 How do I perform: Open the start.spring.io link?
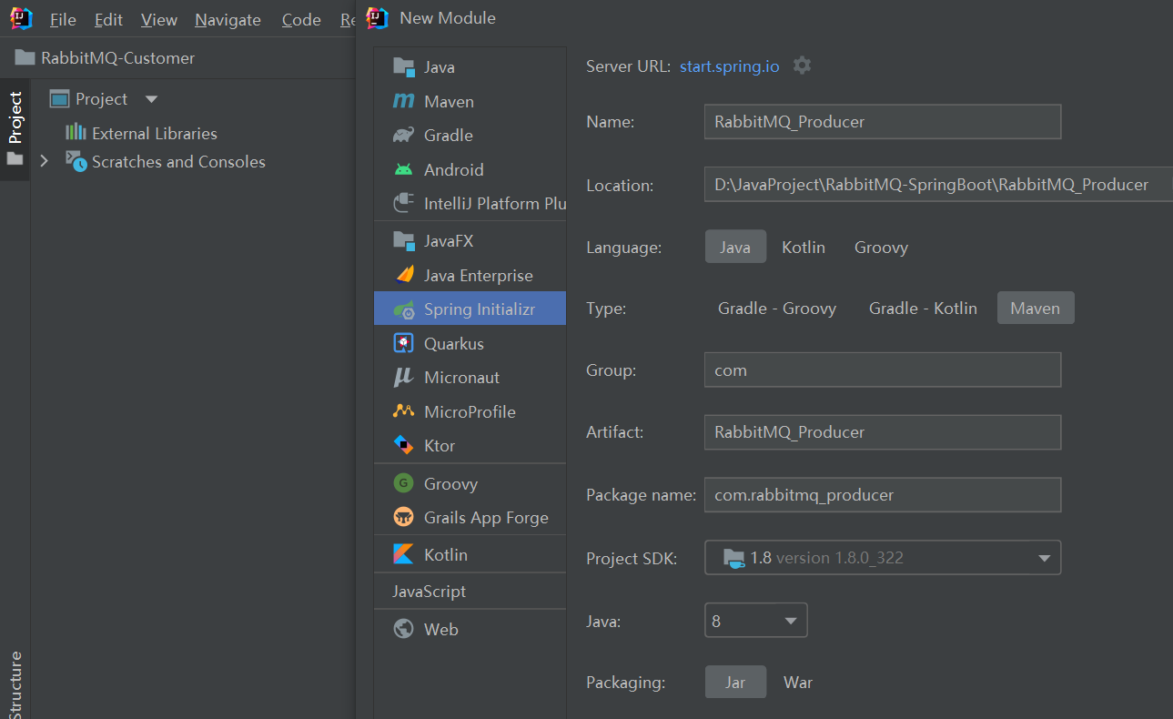point(729,66)
